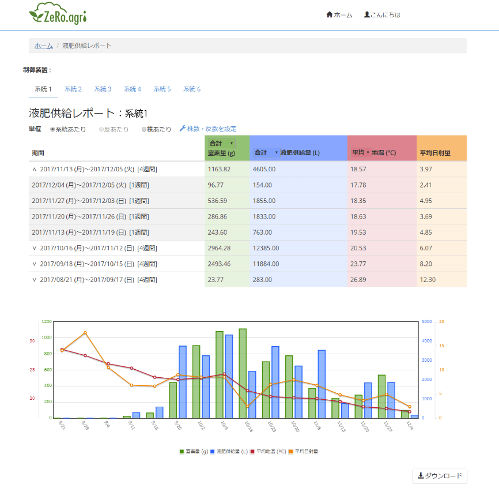Toggle red 平均地温 legend marker
Viewport: 499px width, 488px height.
[252, 452]
